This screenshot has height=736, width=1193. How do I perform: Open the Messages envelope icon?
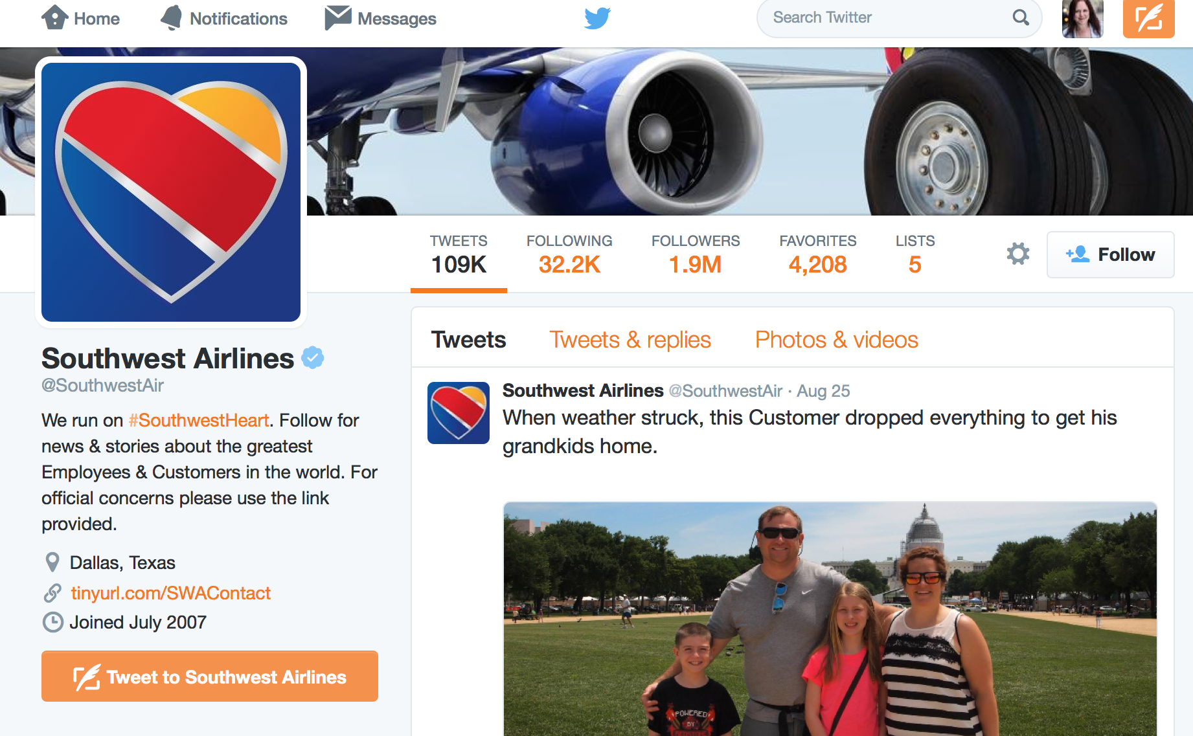[338, 17]
